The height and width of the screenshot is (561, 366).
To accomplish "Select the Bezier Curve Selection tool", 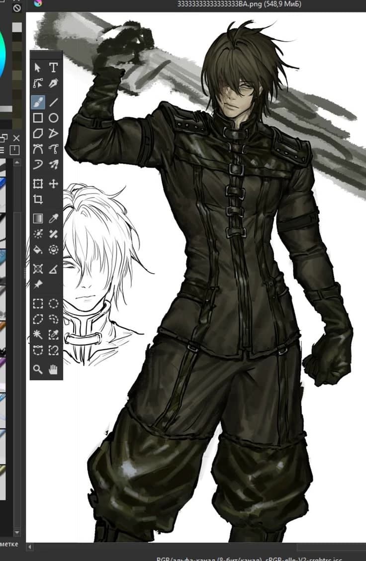I will (38, 350).
